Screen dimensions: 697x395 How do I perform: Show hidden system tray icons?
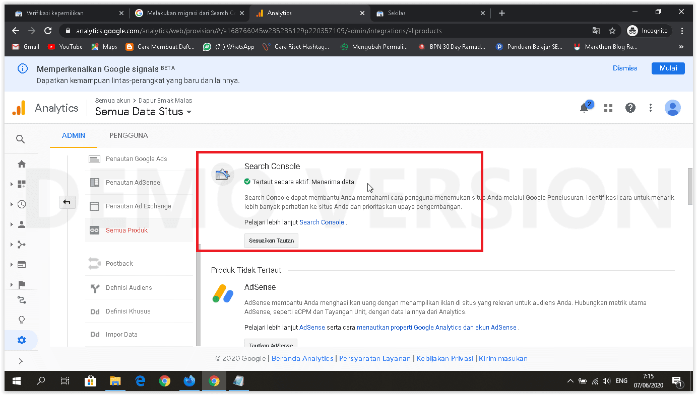coord(570,381)
